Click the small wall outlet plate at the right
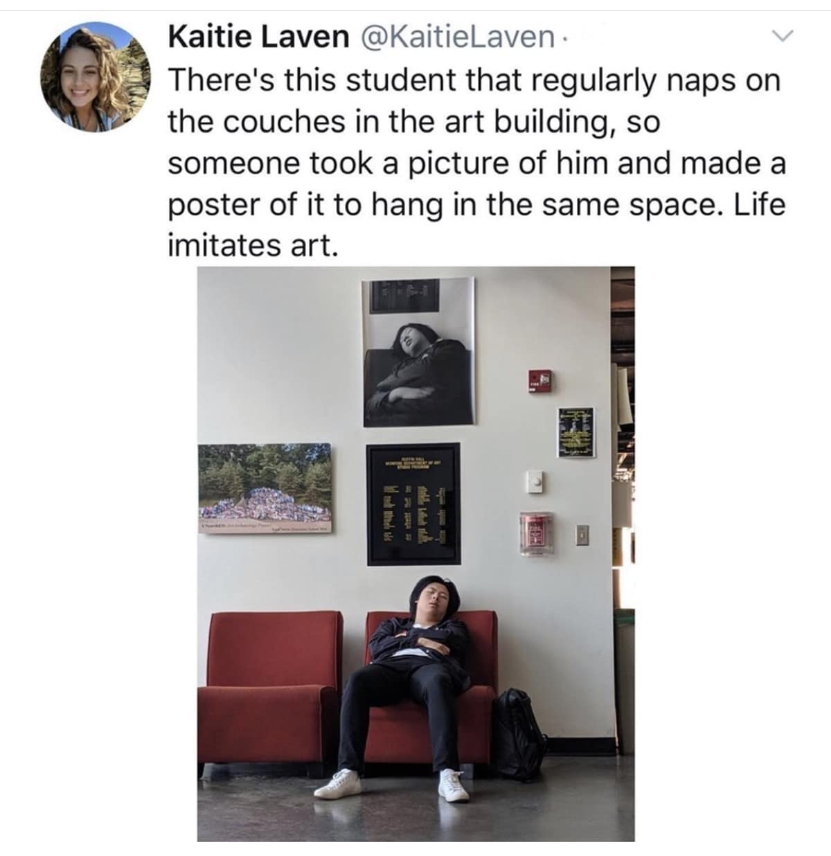 tap(583, 535)
